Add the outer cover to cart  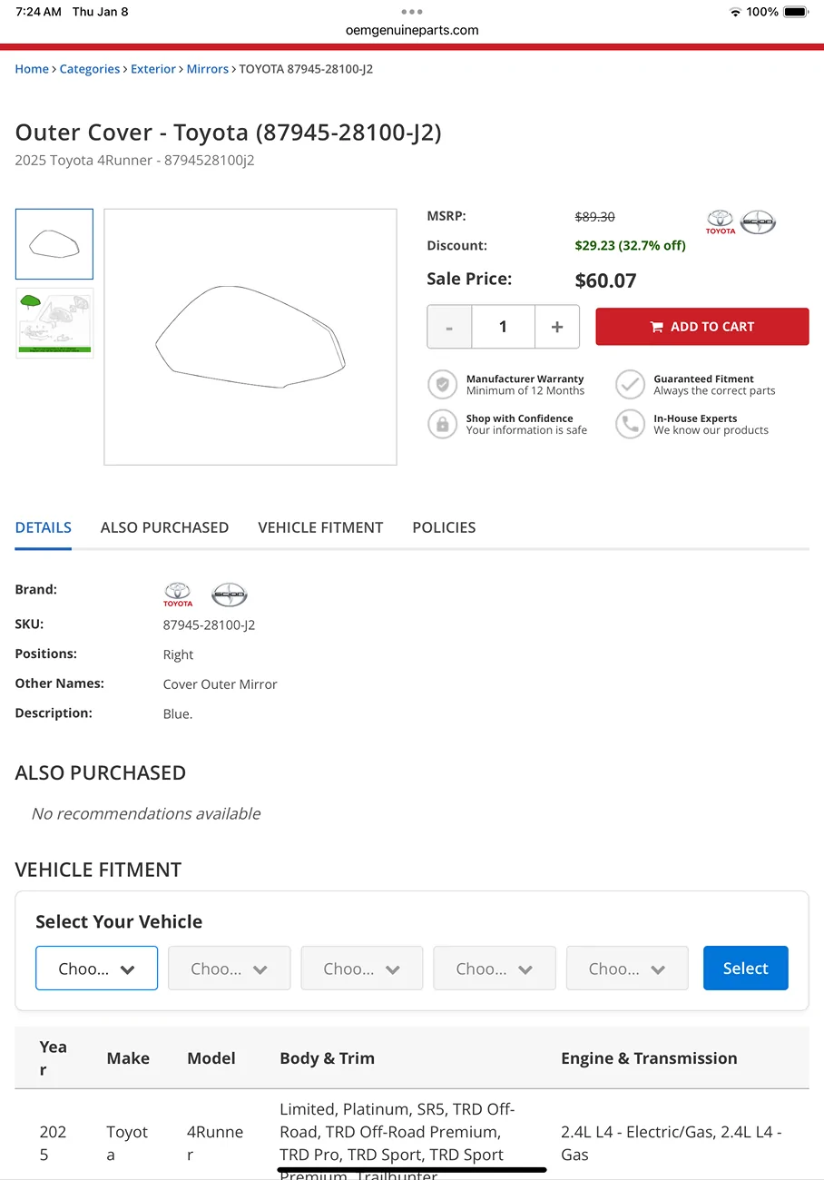tap(701, 327)
